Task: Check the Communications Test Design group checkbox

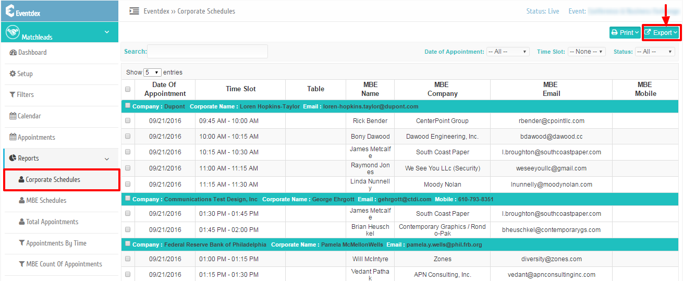Action: 128,199
